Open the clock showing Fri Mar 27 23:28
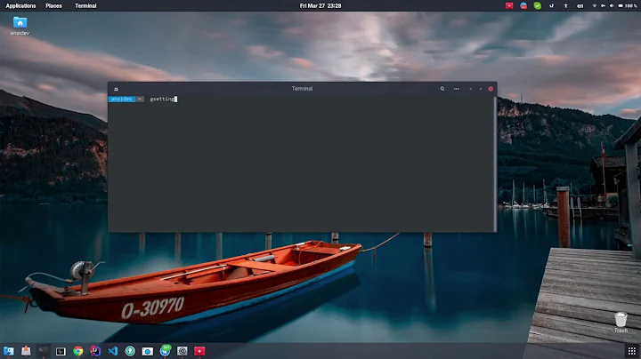This screenshot has width=641, height=359. [320, 5]
